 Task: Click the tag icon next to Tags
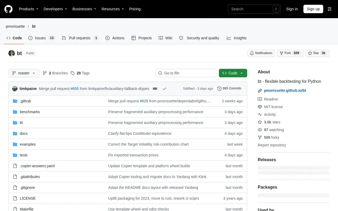coord(73,73)
